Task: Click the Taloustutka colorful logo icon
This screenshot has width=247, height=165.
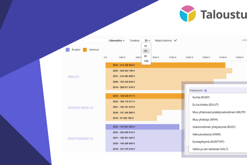Action: [x=188, y=14]
